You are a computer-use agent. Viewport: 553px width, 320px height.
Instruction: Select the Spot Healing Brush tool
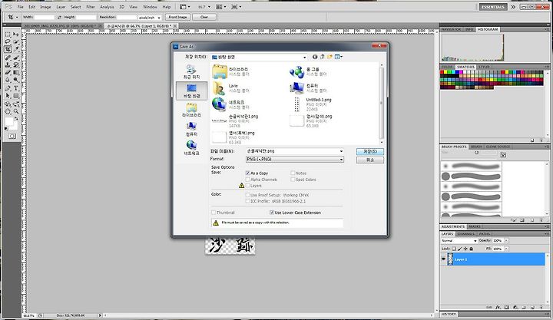[x=8, y=58]
